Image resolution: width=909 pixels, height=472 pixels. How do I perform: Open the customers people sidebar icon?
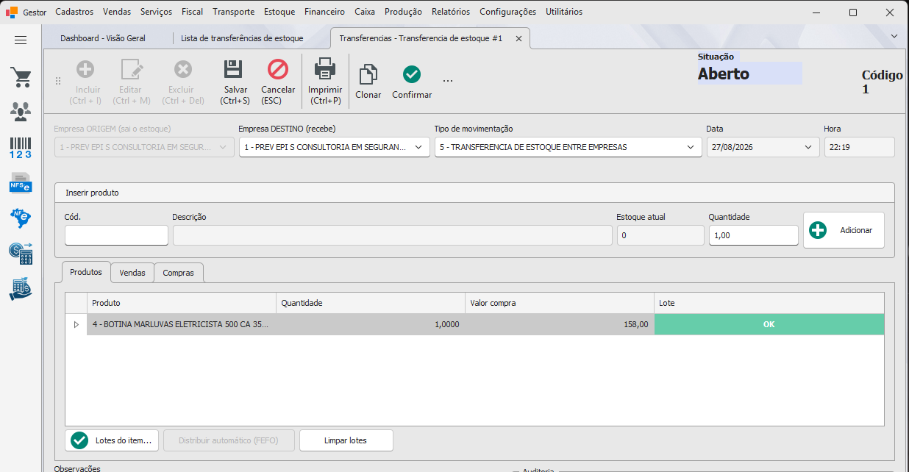[x=21, y=112]
